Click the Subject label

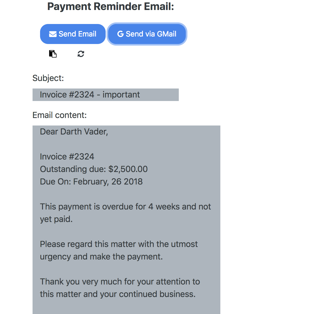[x=48, y=78]
